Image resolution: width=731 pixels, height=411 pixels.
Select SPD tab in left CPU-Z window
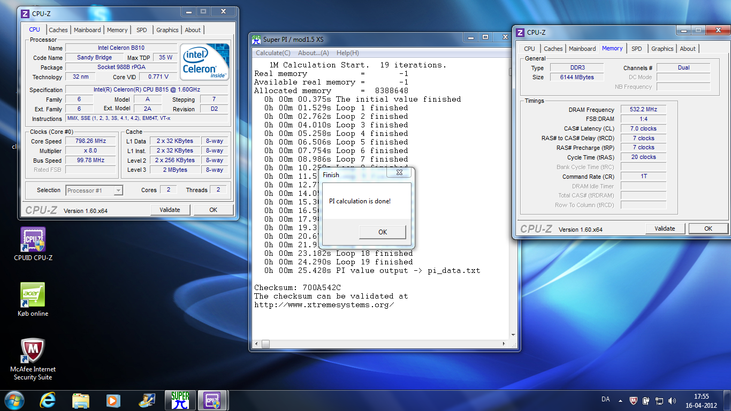[x=142, y=30]
